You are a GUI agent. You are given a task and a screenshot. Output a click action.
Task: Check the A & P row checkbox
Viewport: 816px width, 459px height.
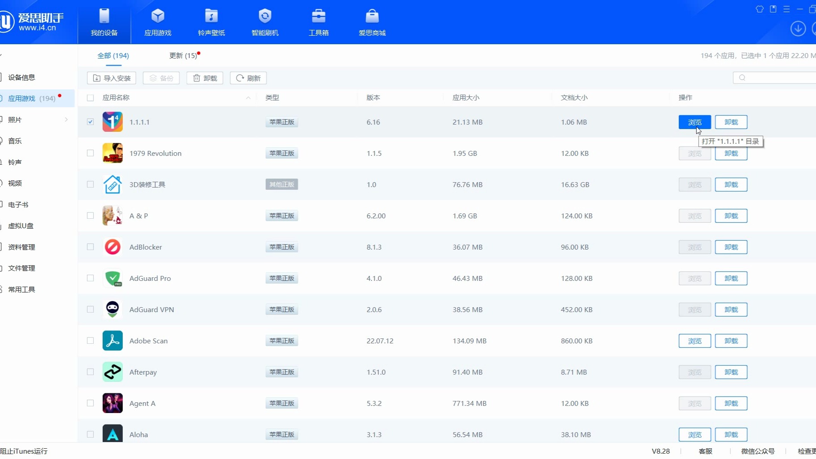[x=91, y=216]
